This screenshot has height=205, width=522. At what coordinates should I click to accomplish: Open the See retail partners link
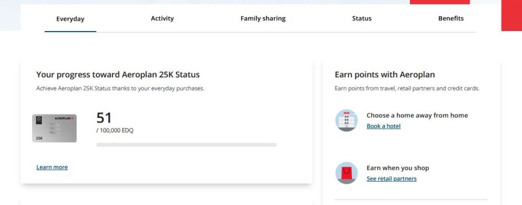[391, 179]
